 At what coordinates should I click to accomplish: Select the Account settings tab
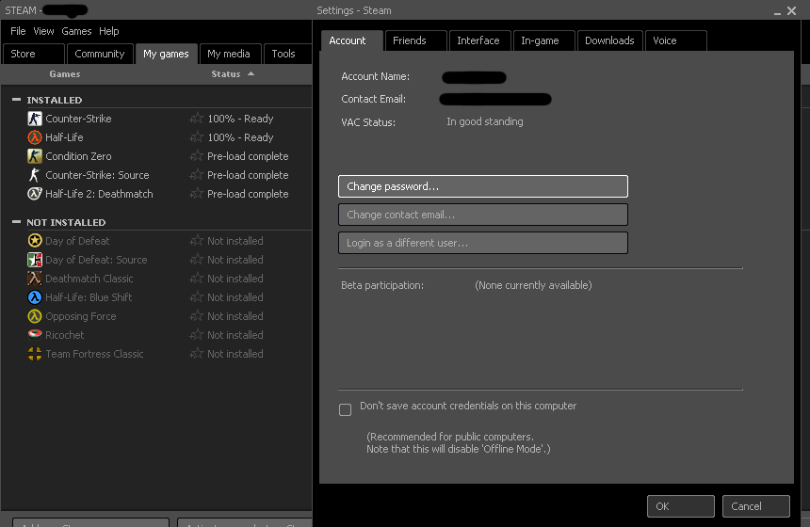(x=352, y=40)
